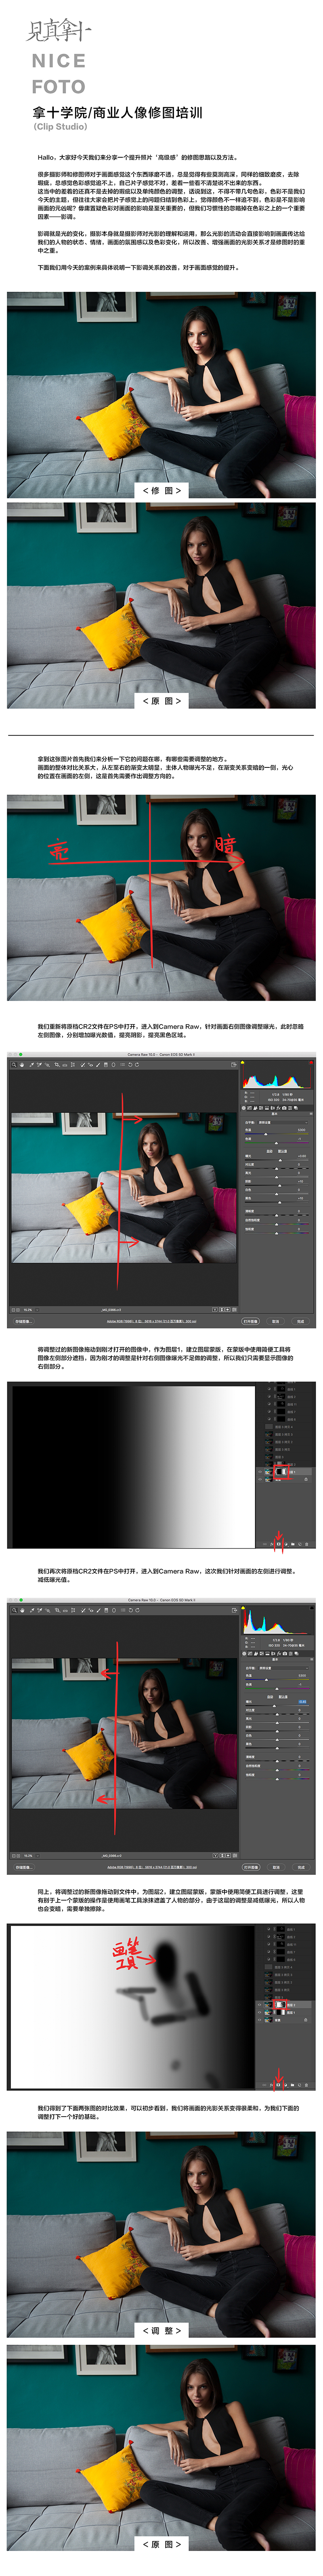Click the NICE FOTO logo heading

coord(58,73)
